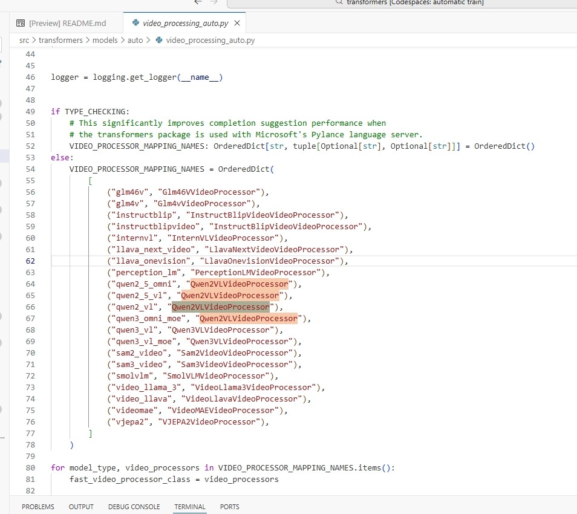The image size is (577, 514).
Task: Close the video_processing_auto.py tab
Action: 237,23
